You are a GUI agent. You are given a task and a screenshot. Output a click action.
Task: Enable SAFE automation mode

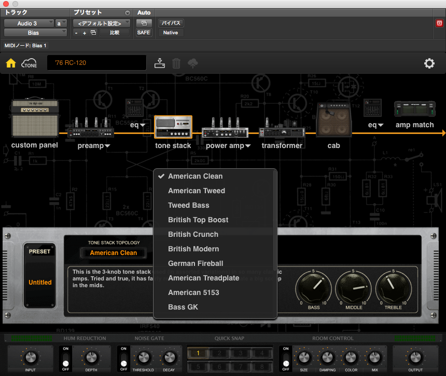point(144,33)
